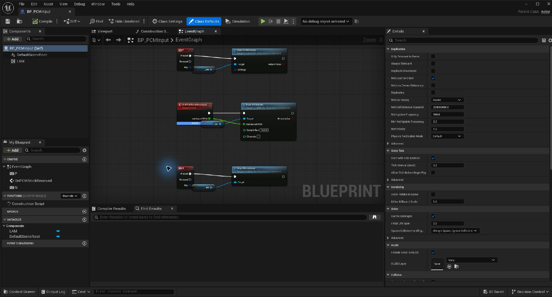Open compile options three-dot menu
Image resolution: width=552 pixels, height=297 pixels.
click(57, 21)
